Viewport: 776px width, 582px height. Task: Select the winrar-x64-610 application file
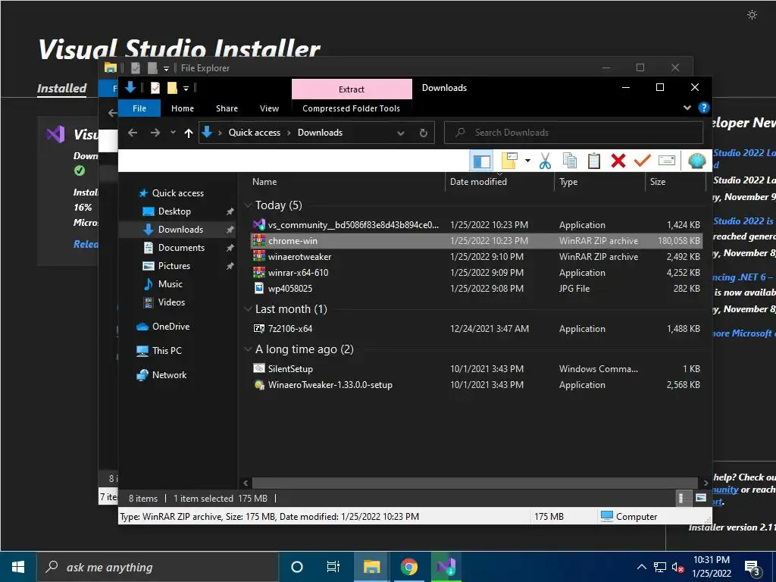tap(477, 273)
